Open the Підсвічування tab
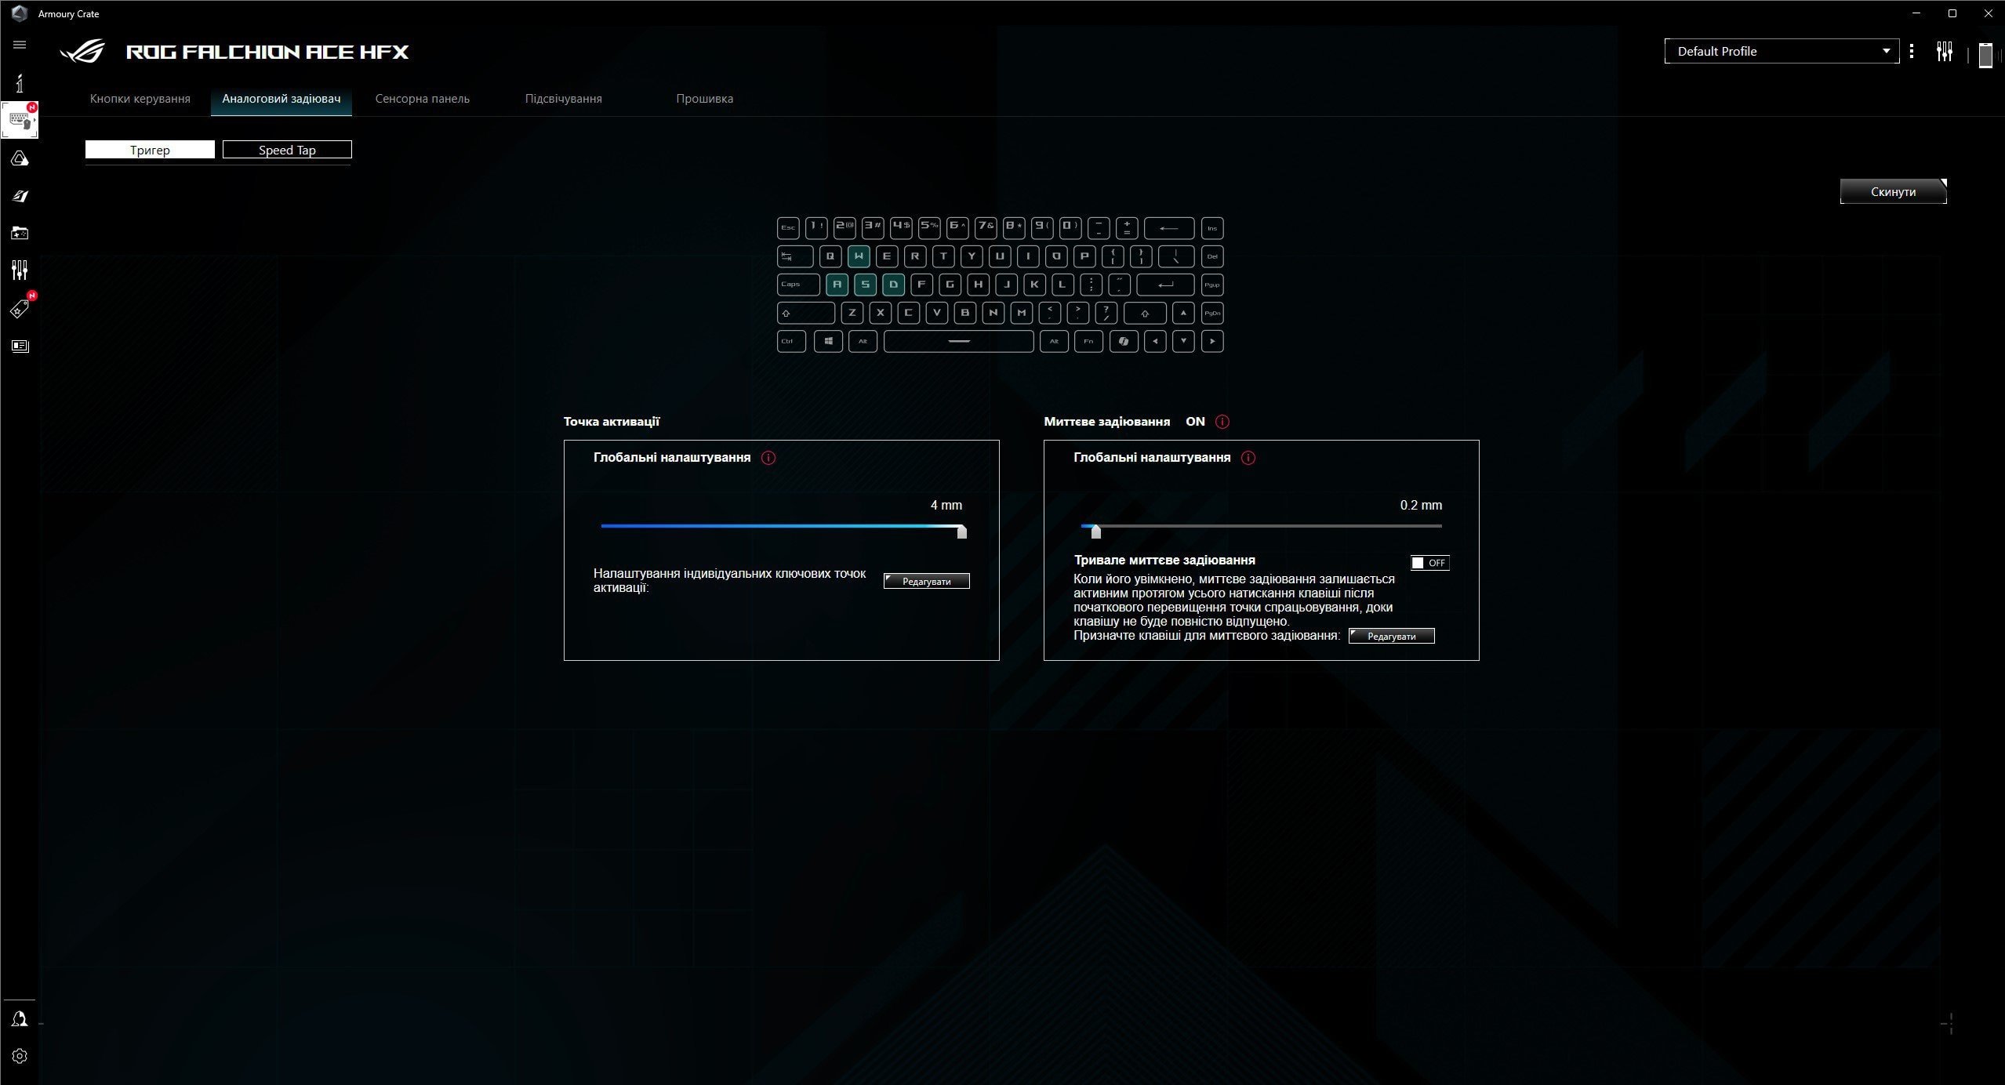The height and width of the screenshot is (1085, 2005). pos(564,99)
